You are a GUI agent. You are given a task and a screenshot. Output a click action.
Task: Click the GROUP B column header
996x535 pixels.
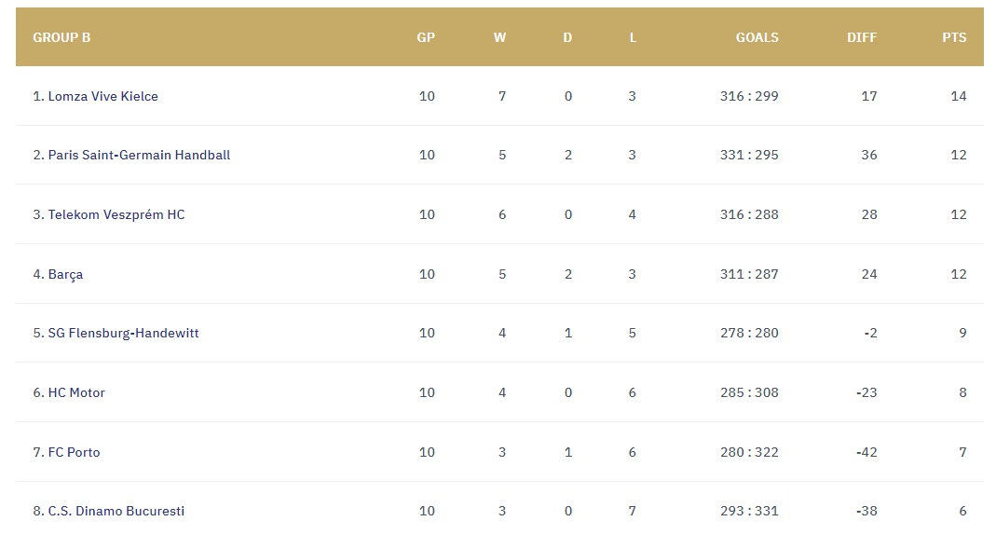(x=61, y=37)
